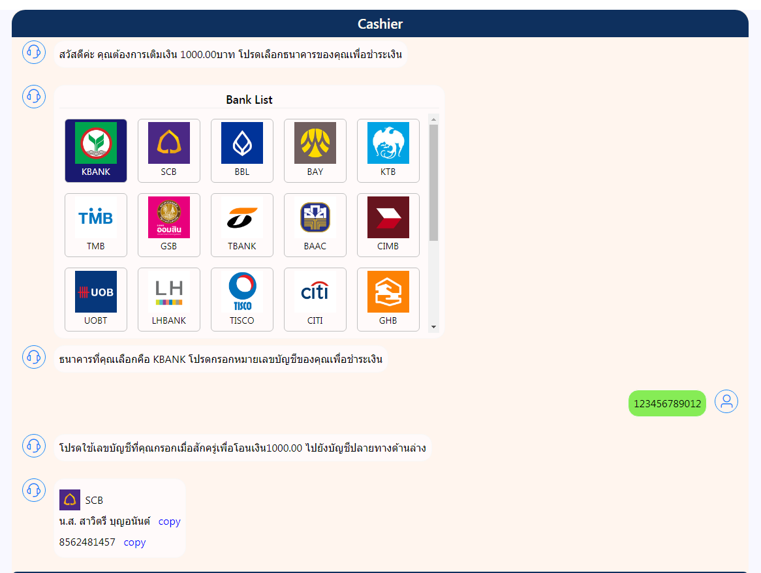Image resolution: width=761 pixels, height=573 pixels.
Task: Select the BAY bank tile
Action: [x=315, y=150]
